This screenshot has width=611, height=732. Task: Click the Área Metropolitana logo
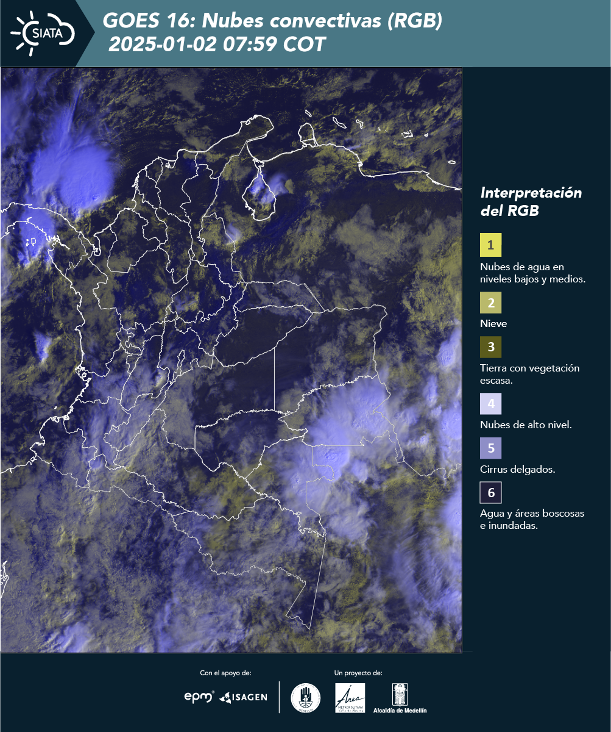point(350,698)
